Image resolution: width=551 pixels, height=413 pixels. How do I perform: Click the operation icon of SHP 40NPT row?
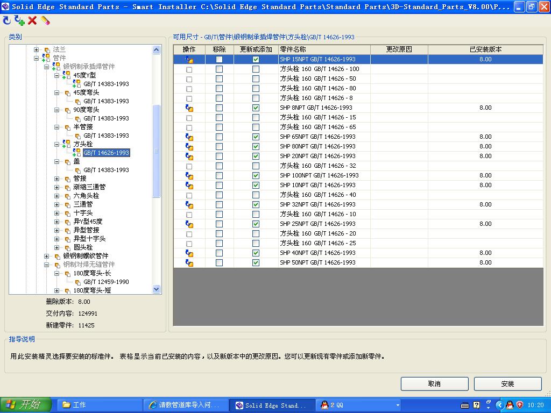(x=189, y=253)
